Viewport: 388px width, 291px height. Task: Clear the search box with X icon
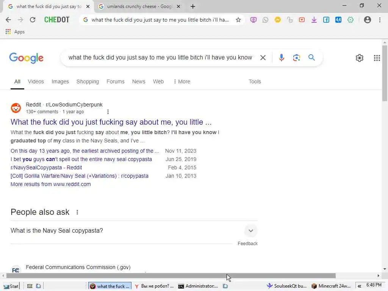pyautogui.click(x=263, y=58)
